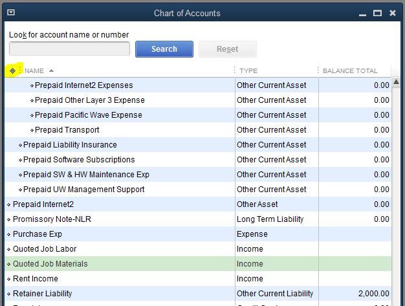Click the hierarchy diamond icon in header

(x=12, y=71)
